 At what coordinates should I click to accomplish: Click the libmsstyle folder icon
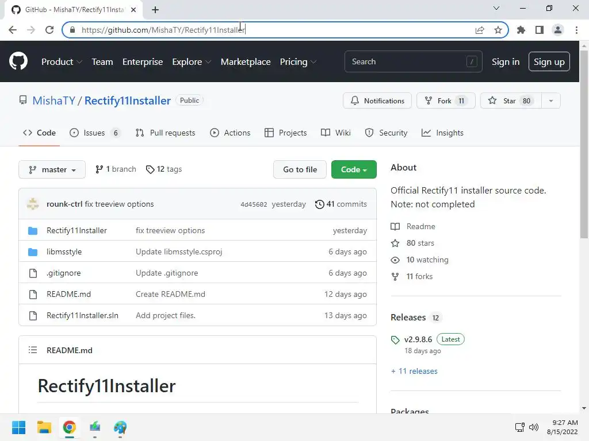tap(33, 252)
